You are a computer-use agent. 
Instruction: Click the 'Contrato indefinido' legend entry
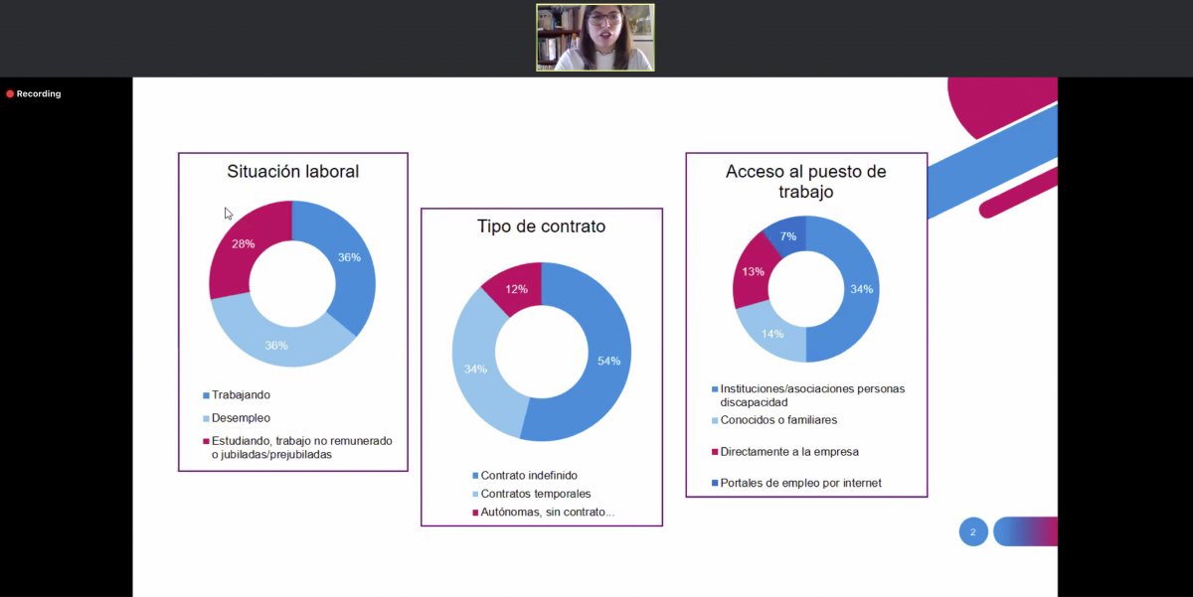point(523,476)
